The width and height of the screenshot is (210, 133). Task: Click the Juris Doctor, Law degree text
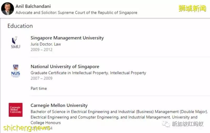point(46,44)
